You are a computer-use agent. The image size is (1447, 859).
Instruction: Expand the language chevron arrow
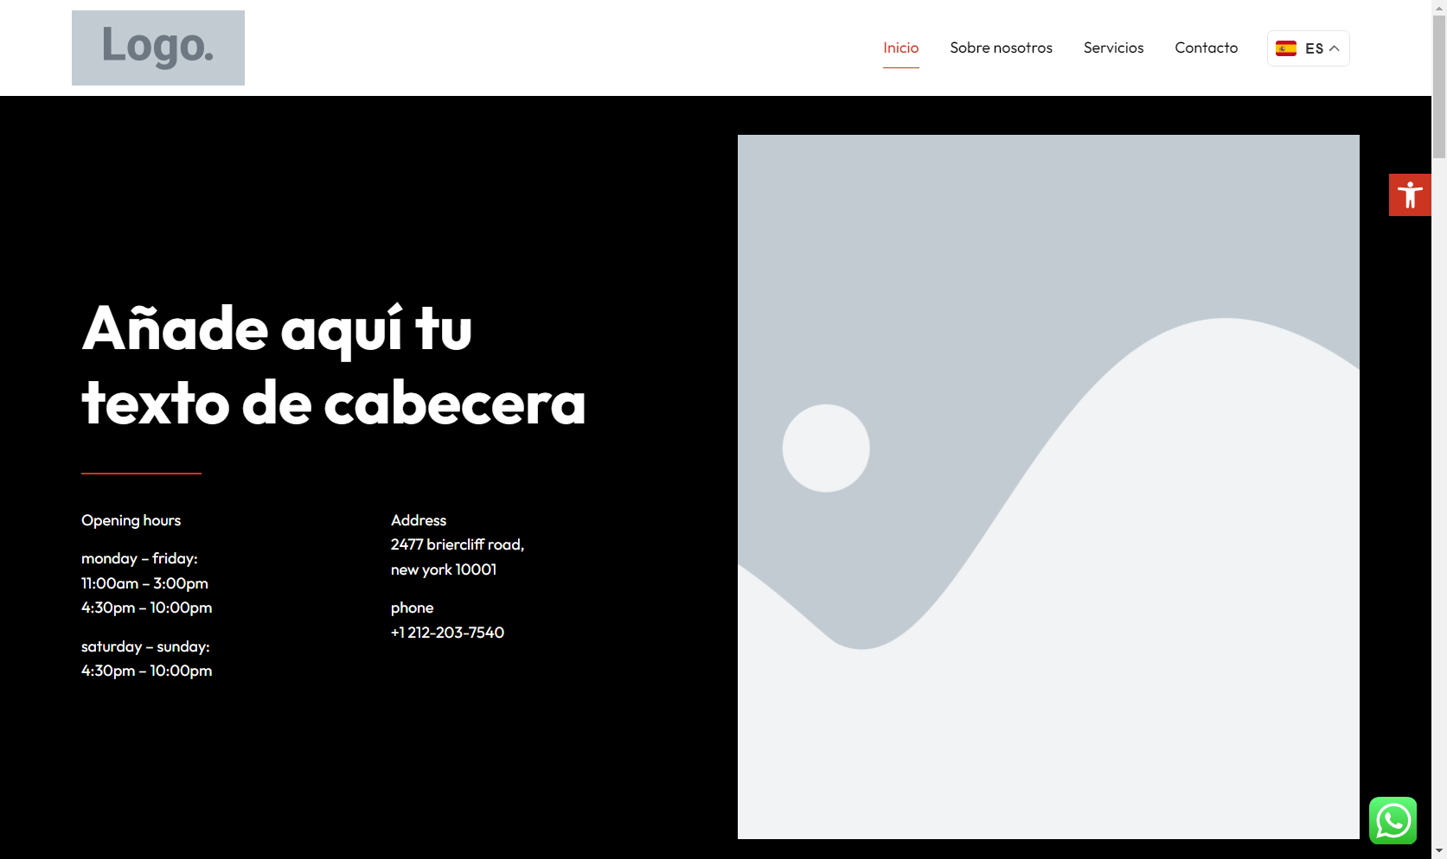pyautogui.click(x=1335, y=48)
